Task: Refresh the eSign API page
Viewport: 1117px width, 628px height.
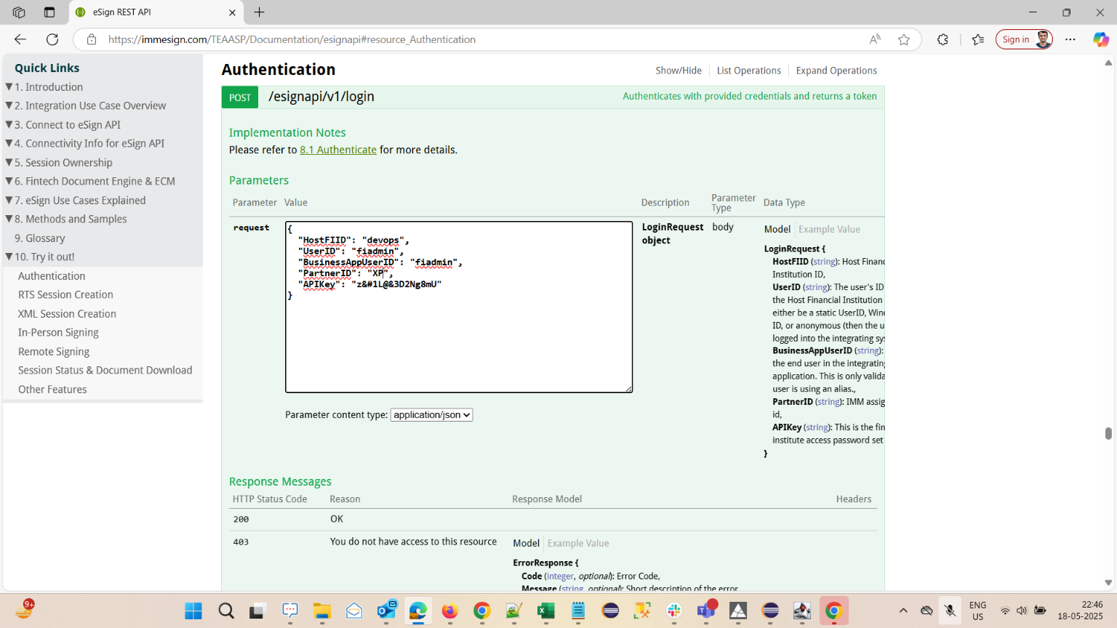Action: (x=52, y=39)
